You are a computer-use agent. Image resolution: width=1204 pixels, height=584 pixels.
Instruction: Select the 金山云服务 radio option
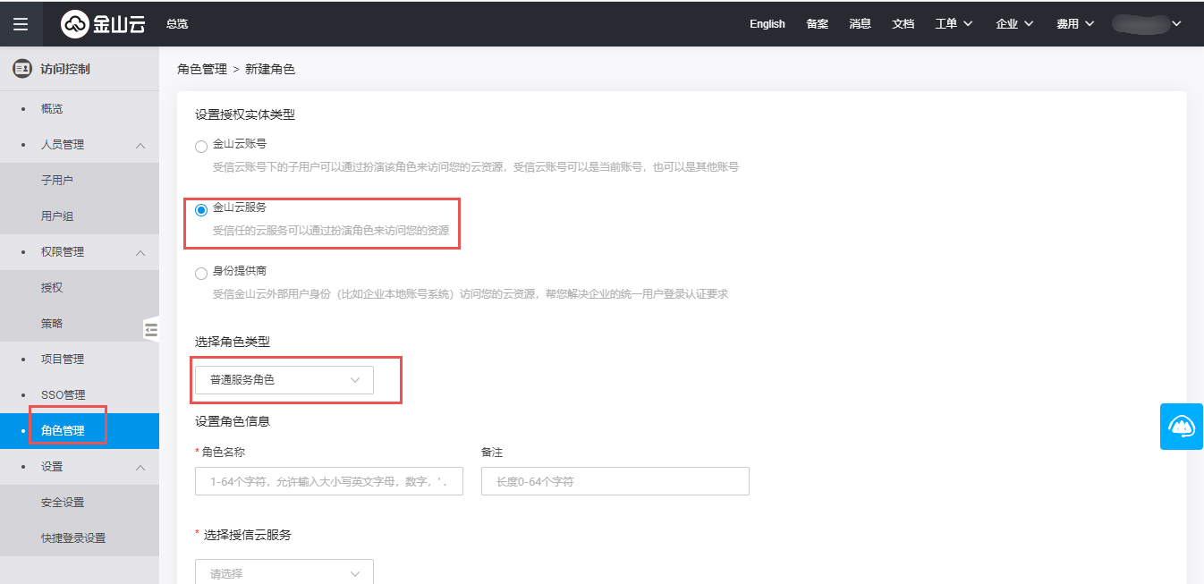click(201, 210)
